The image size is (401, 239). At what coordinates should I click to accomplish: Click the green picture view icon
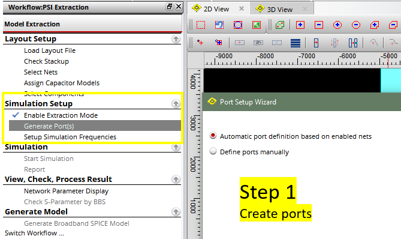coord(257,25)
